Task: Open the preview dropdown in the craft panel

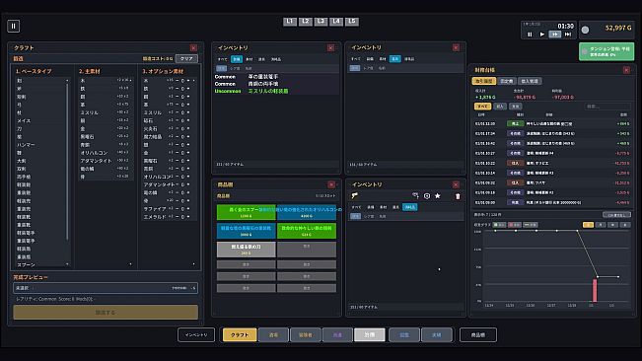Action: point(106,288)
